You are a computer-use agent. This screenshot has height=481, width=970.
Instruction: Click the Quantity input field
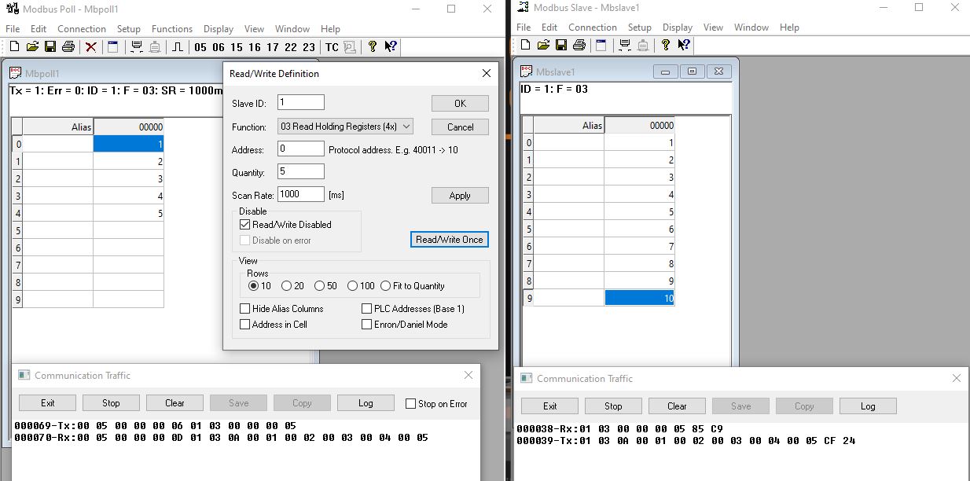pyautogui.click(x=301, y=171)
